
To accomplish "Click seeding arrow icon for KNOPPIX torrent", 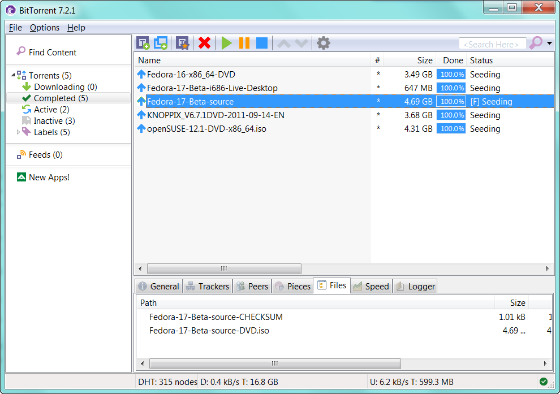I will [x=141, y=115].
